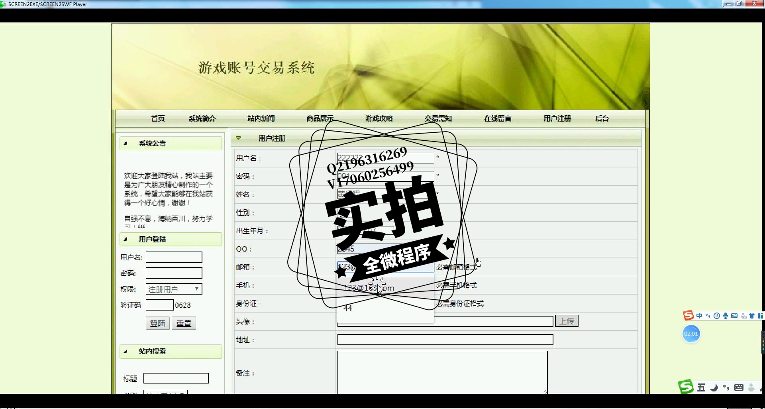Viewport: 765px width, 409px height.
Task: Focus the 站内搜索 标题 search field
Action: tap(176, 378)
